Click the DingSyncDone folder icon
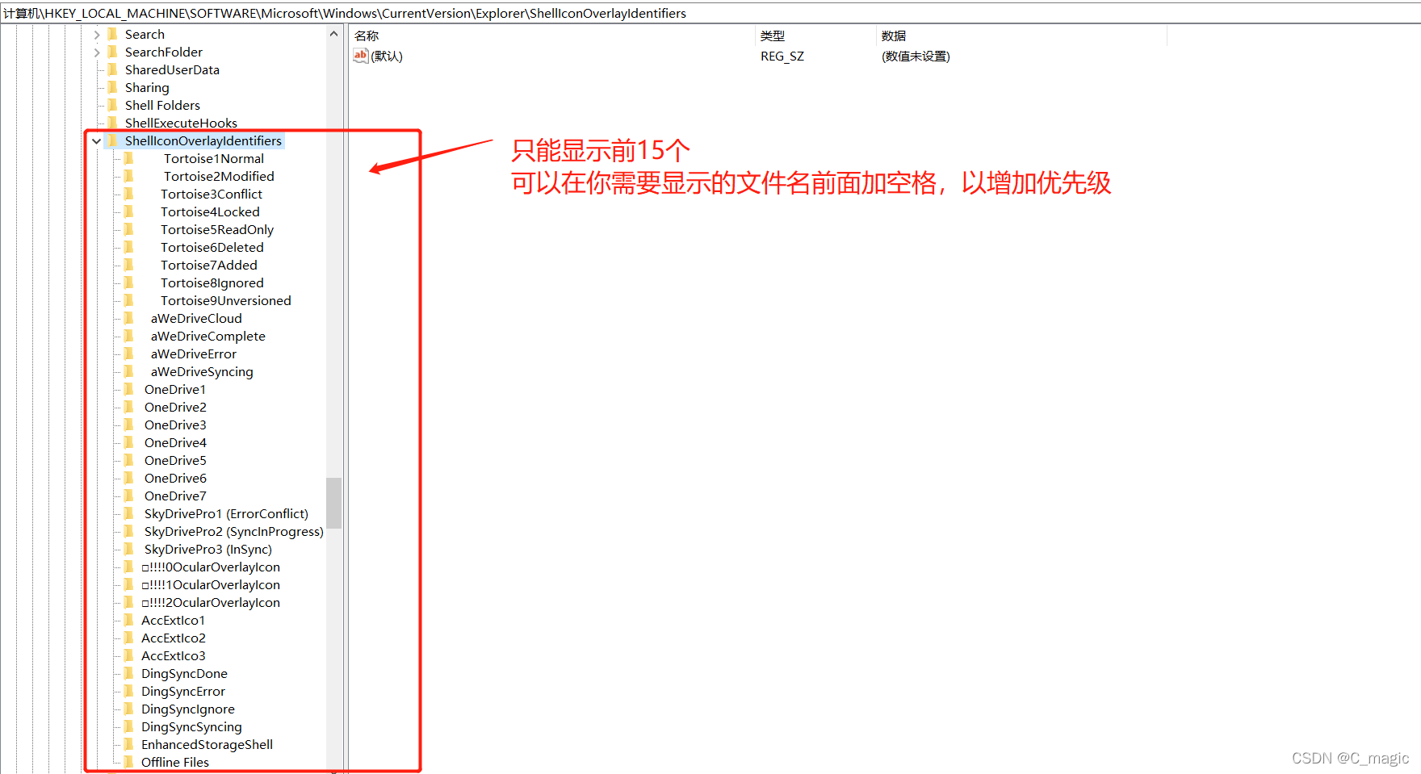 pyautogui.click(x=129, y=673)
